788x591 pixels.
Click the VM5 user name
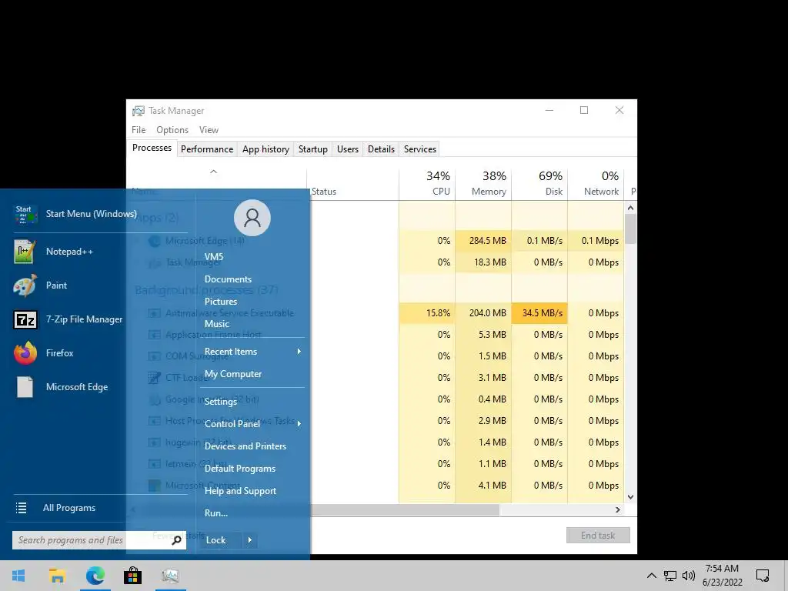click(214, 256)
